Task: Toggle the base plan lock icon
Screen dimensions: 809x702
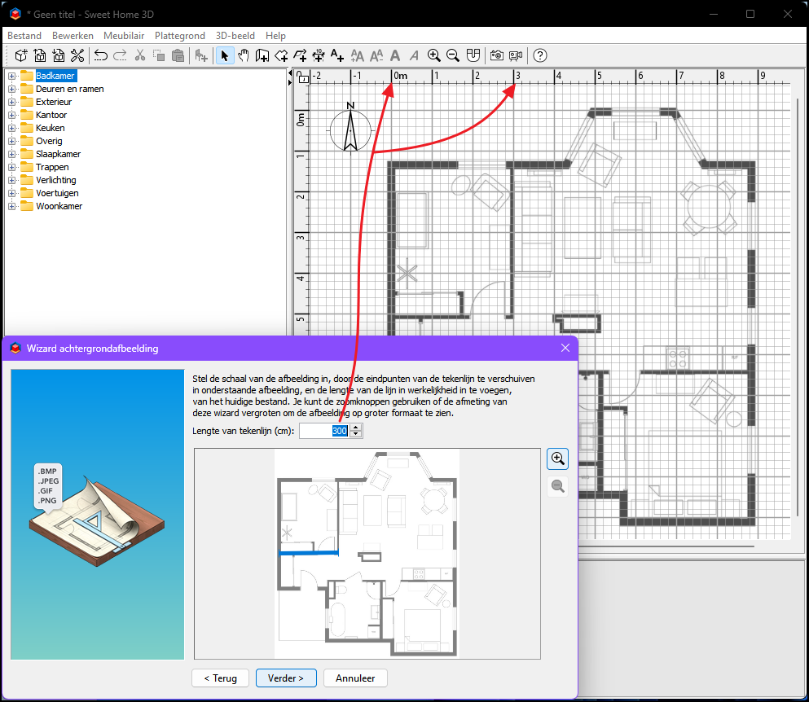Action: pos(303,77)
